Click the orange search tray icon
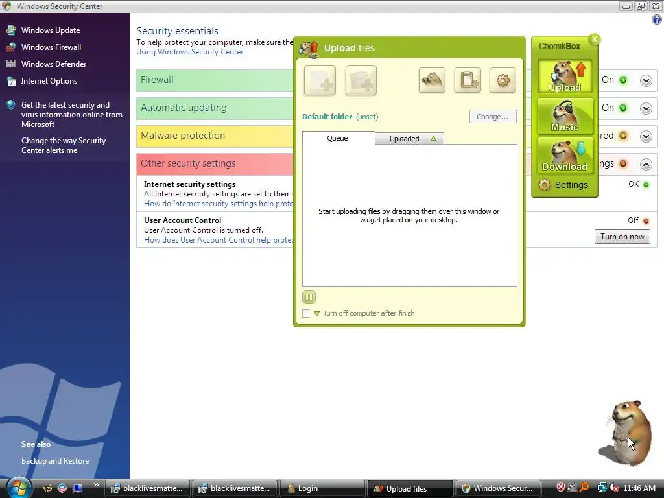The image size is (664, 498). pyautogui.click(x=584, y=488)
